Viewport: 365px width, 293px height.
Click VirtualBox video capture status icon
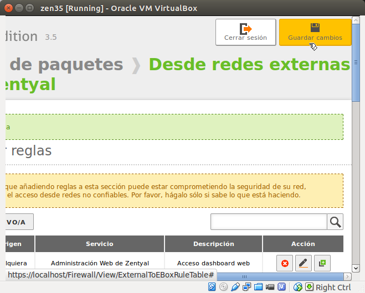(x=270, y=287)
